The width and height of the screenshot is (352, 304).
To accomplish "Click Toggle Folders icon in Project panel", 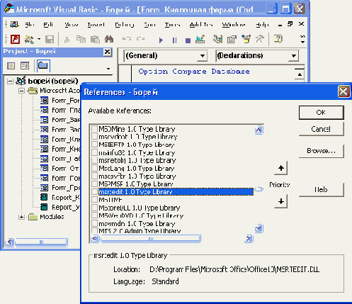I will tap(43, 65).
